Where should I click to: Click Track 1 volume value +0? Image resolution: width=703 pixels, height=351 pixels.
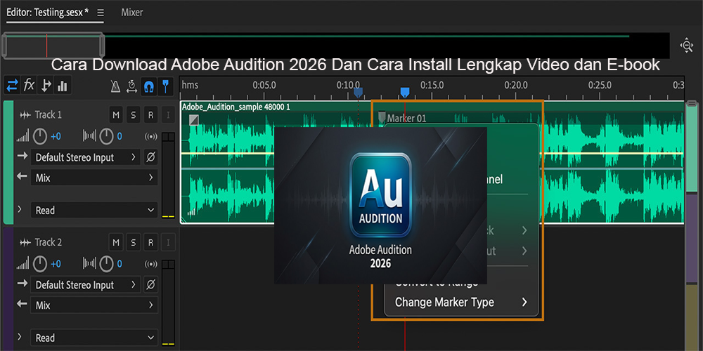pyautogui.click(x=56, y=137)
